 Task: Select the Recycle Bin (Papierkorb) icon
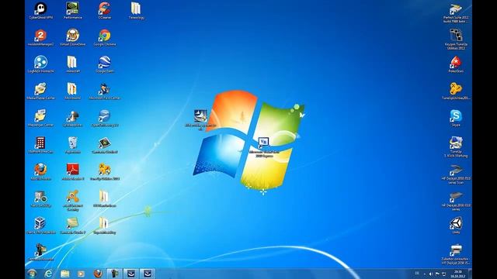point(72,145)
